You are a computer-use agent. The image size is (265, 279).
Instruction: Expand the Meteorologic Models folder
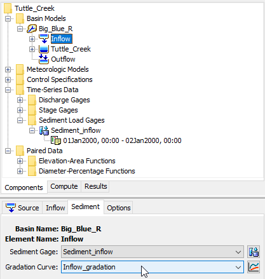8,69
